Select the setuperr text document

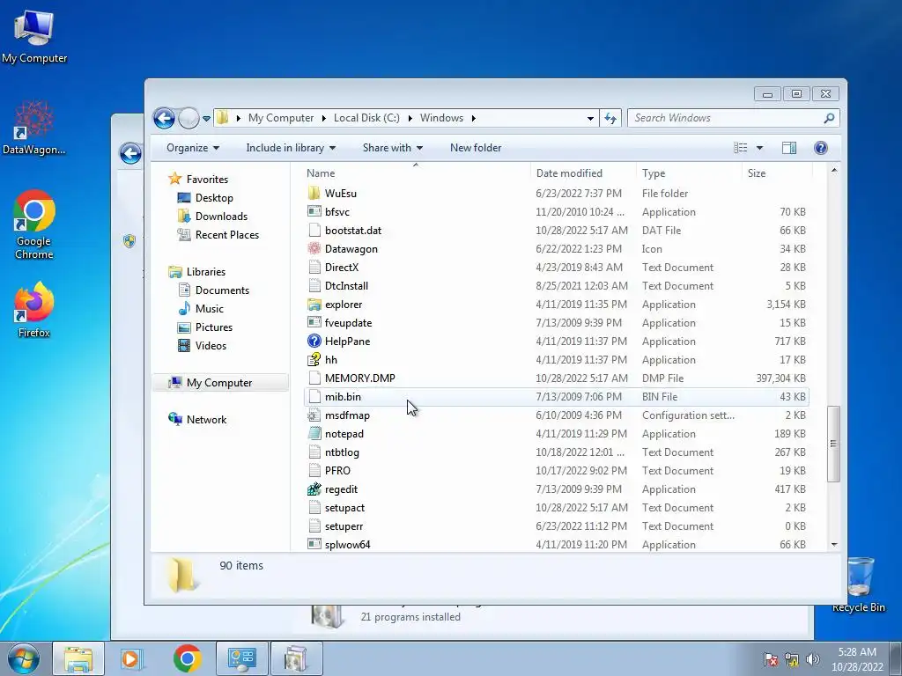[344, 526]
